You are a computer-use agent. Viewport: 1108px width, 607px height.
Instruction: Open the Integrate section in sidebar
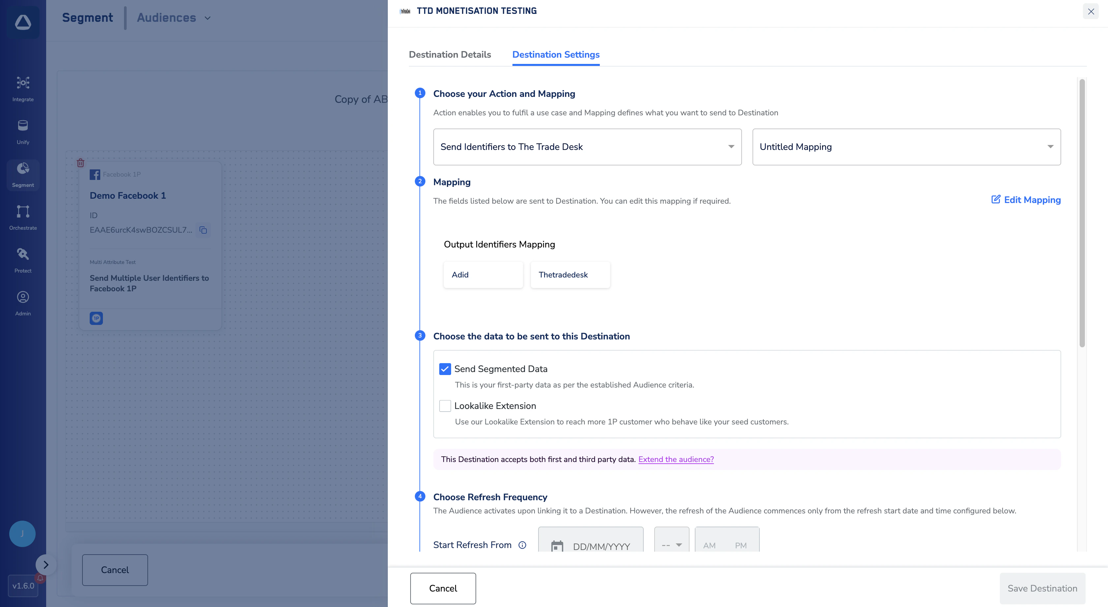(x=23, y=89)
